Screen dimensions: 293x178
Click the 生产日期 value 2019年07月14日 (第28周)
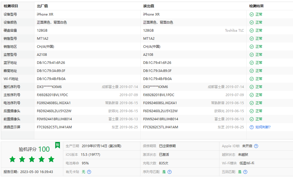tap(102, 146)
